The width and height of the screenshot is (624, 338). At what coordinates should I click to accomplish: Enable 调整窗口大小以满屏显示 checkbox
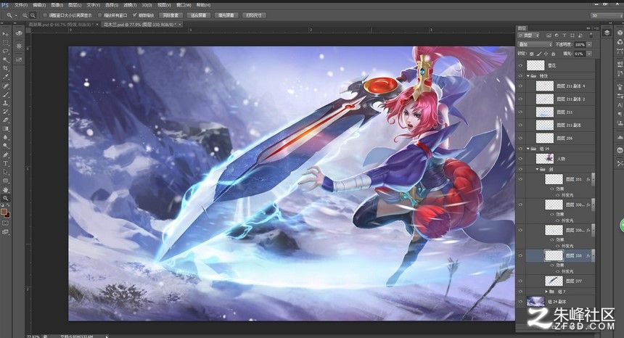click(45, 15)
